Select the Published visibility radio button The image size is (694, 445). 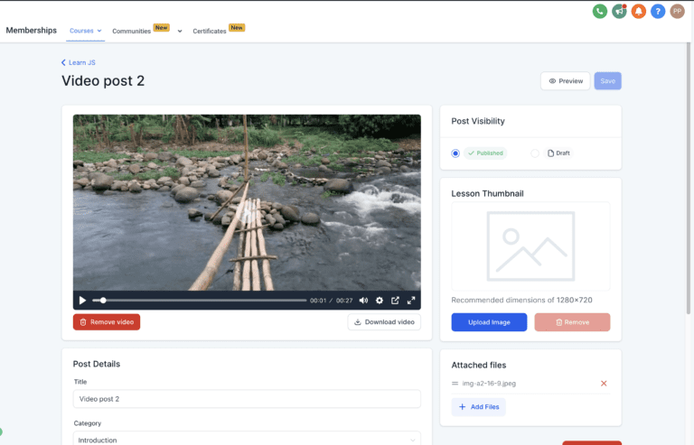pos(455,153)
